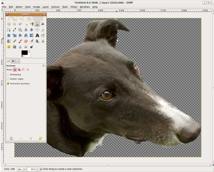
Task: Select the Measure compass tool
Action: 26,30
